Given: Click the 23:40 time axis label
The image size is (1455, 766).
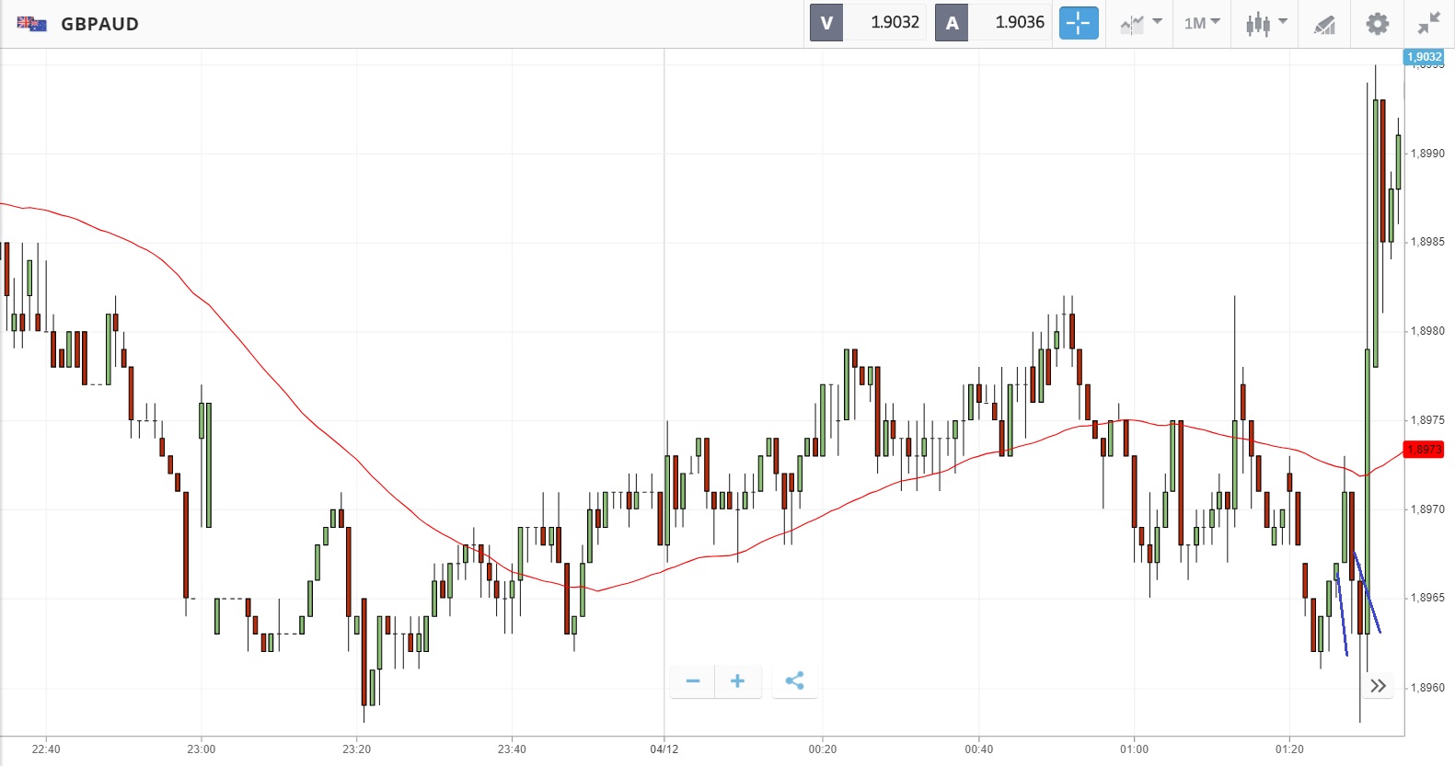Looking at the screenshot, I should 512,749.
